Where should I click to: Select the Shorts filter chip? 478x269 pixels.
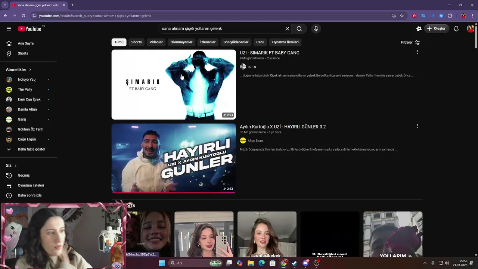click(x=136, y=42)
